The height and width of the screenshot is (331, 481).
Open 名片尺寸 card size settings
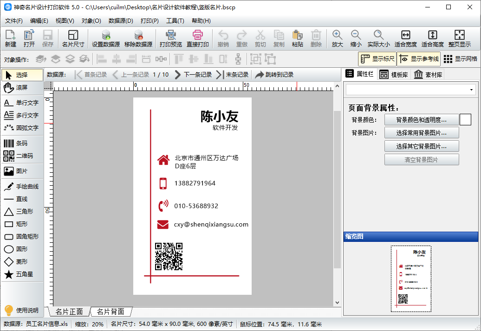[x=73, y=39]
